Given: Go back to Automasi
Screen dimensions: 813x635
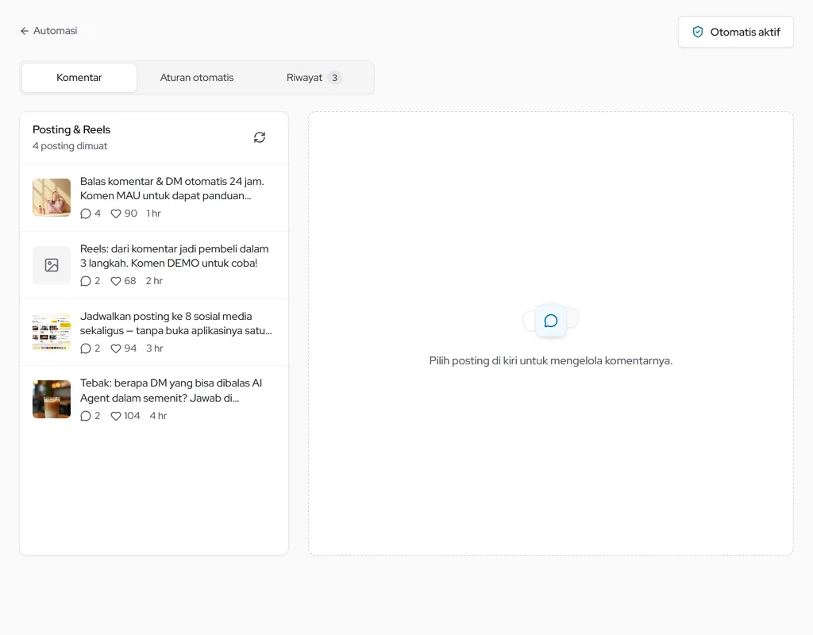Looking at the screenshot, I should pos(48,31).
